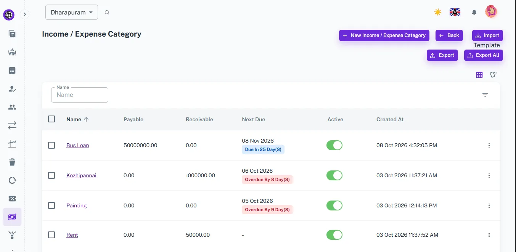Click the Name filter input field

[x=80, y=95]
